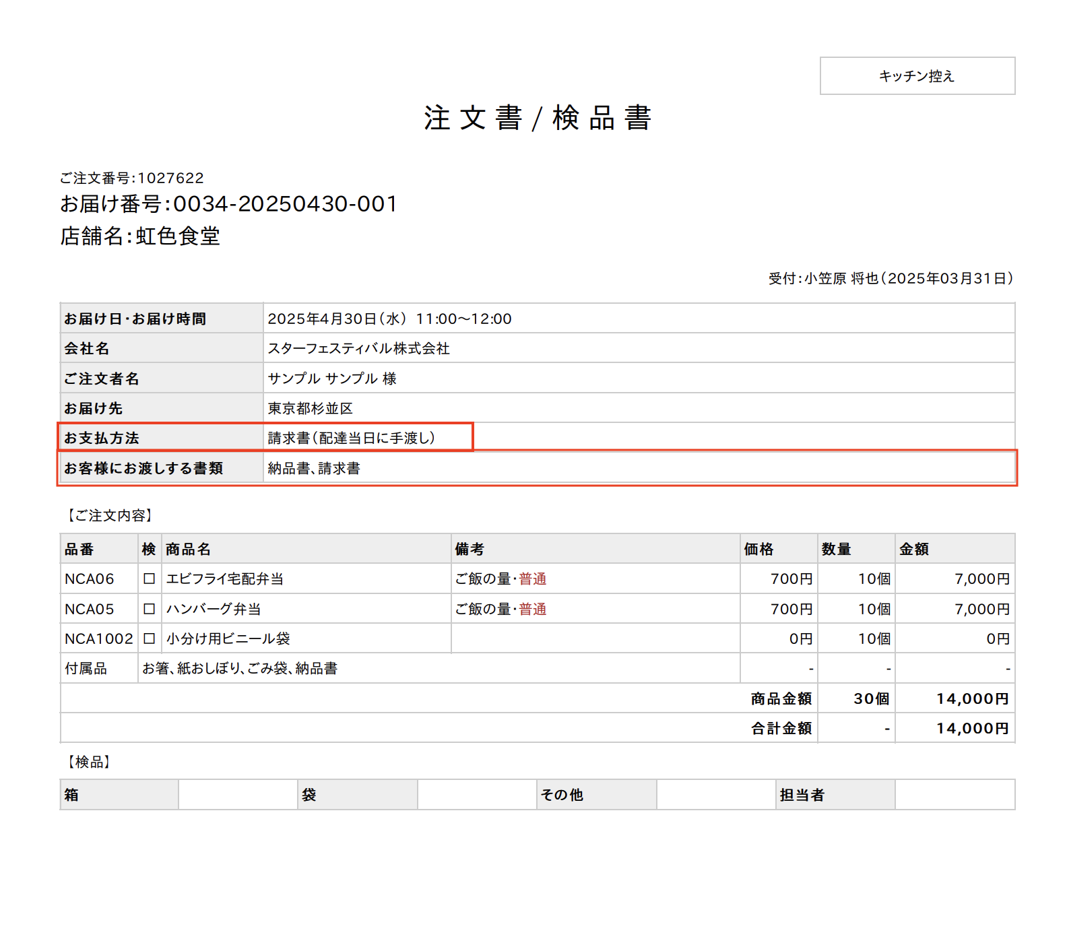Viewport: 1067px width, 947px height.
Task: Click the 0円 price in 小分け用ビニール袋 row
Action: [801, 639]
